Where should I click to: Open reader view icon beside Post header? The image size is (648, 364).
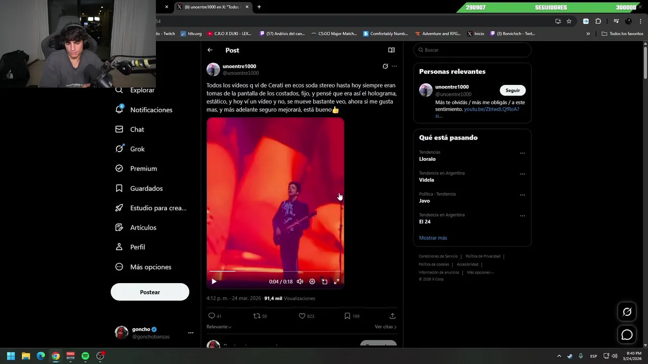391,50
